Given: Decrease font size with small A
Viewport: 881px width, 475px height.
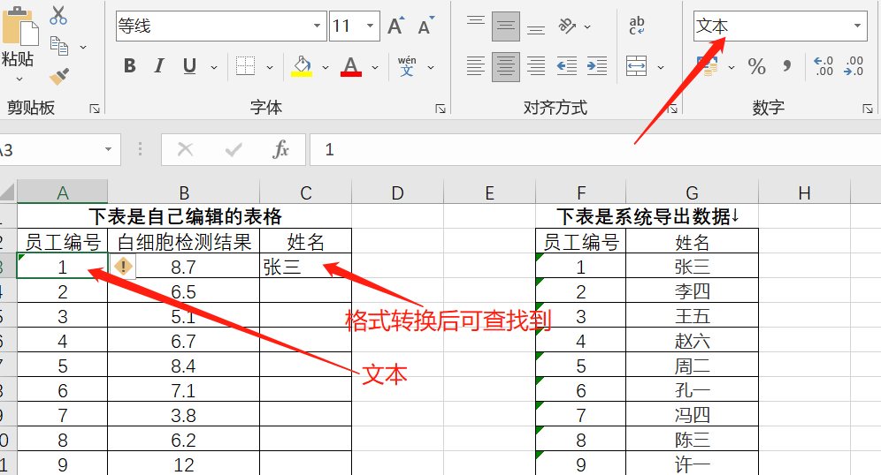Looking at the screenshot, I should pos(425,26).
